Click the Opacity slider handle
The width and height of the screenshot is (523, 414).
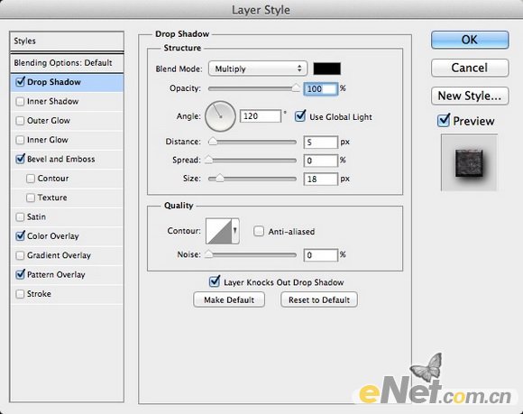[296, 87]
